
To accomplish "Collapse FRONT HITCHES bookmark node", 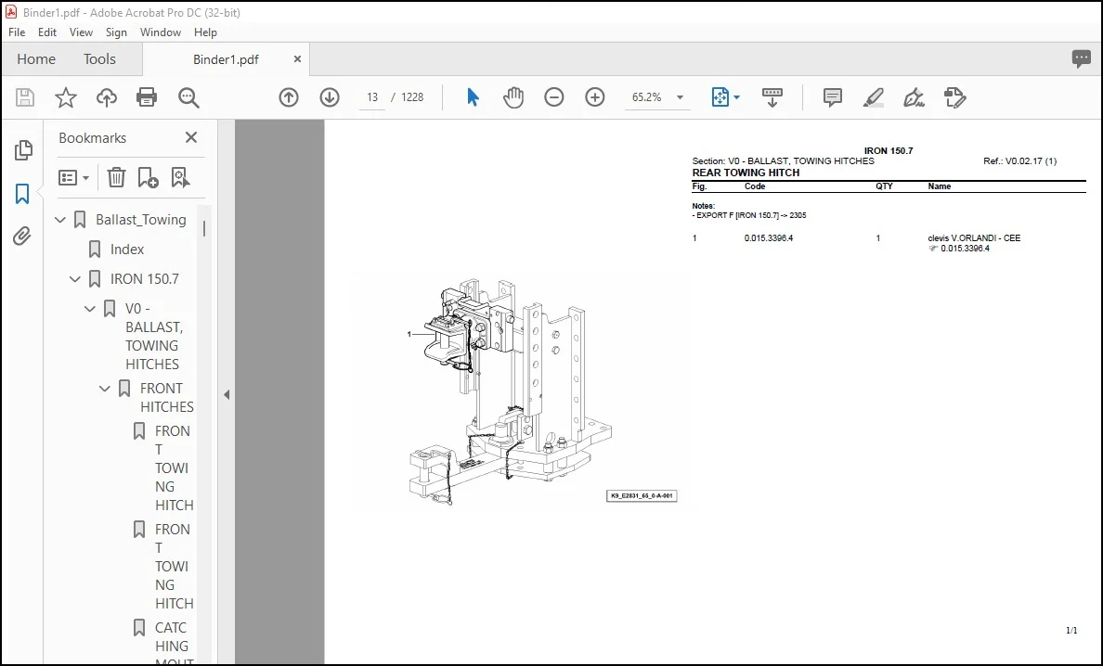I will pos(105,389).
